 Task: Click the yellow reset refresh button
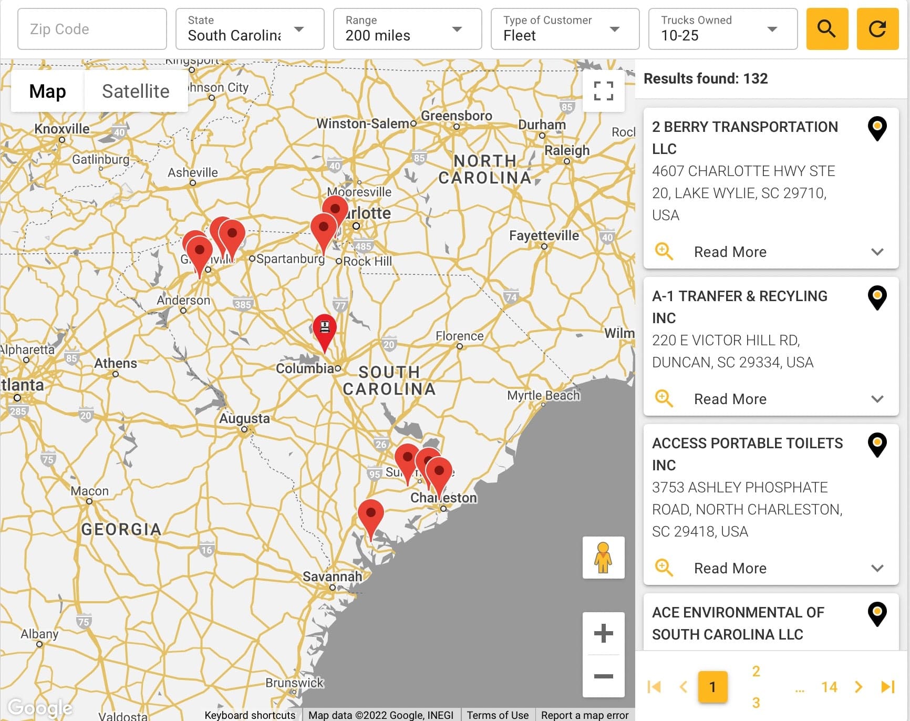tap(877, 29)
